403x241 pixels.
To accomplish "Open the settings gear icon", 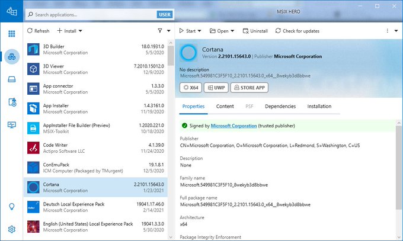I will click(x=12, y=229).
